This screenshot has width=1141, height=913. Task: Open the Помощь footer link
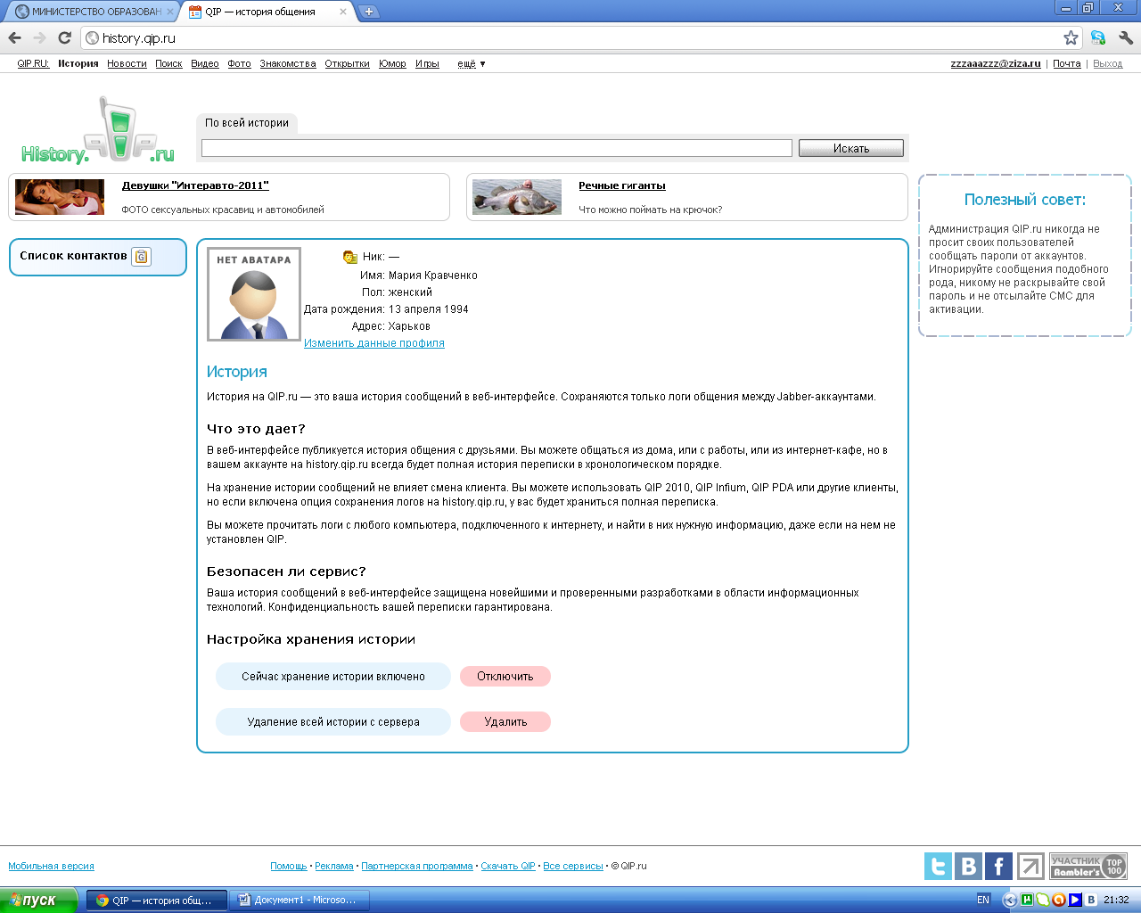289,866
